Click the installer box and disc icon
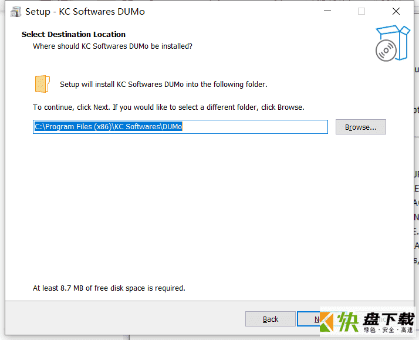Viewport: 419px width, 340px height. [x=392, y=43]
